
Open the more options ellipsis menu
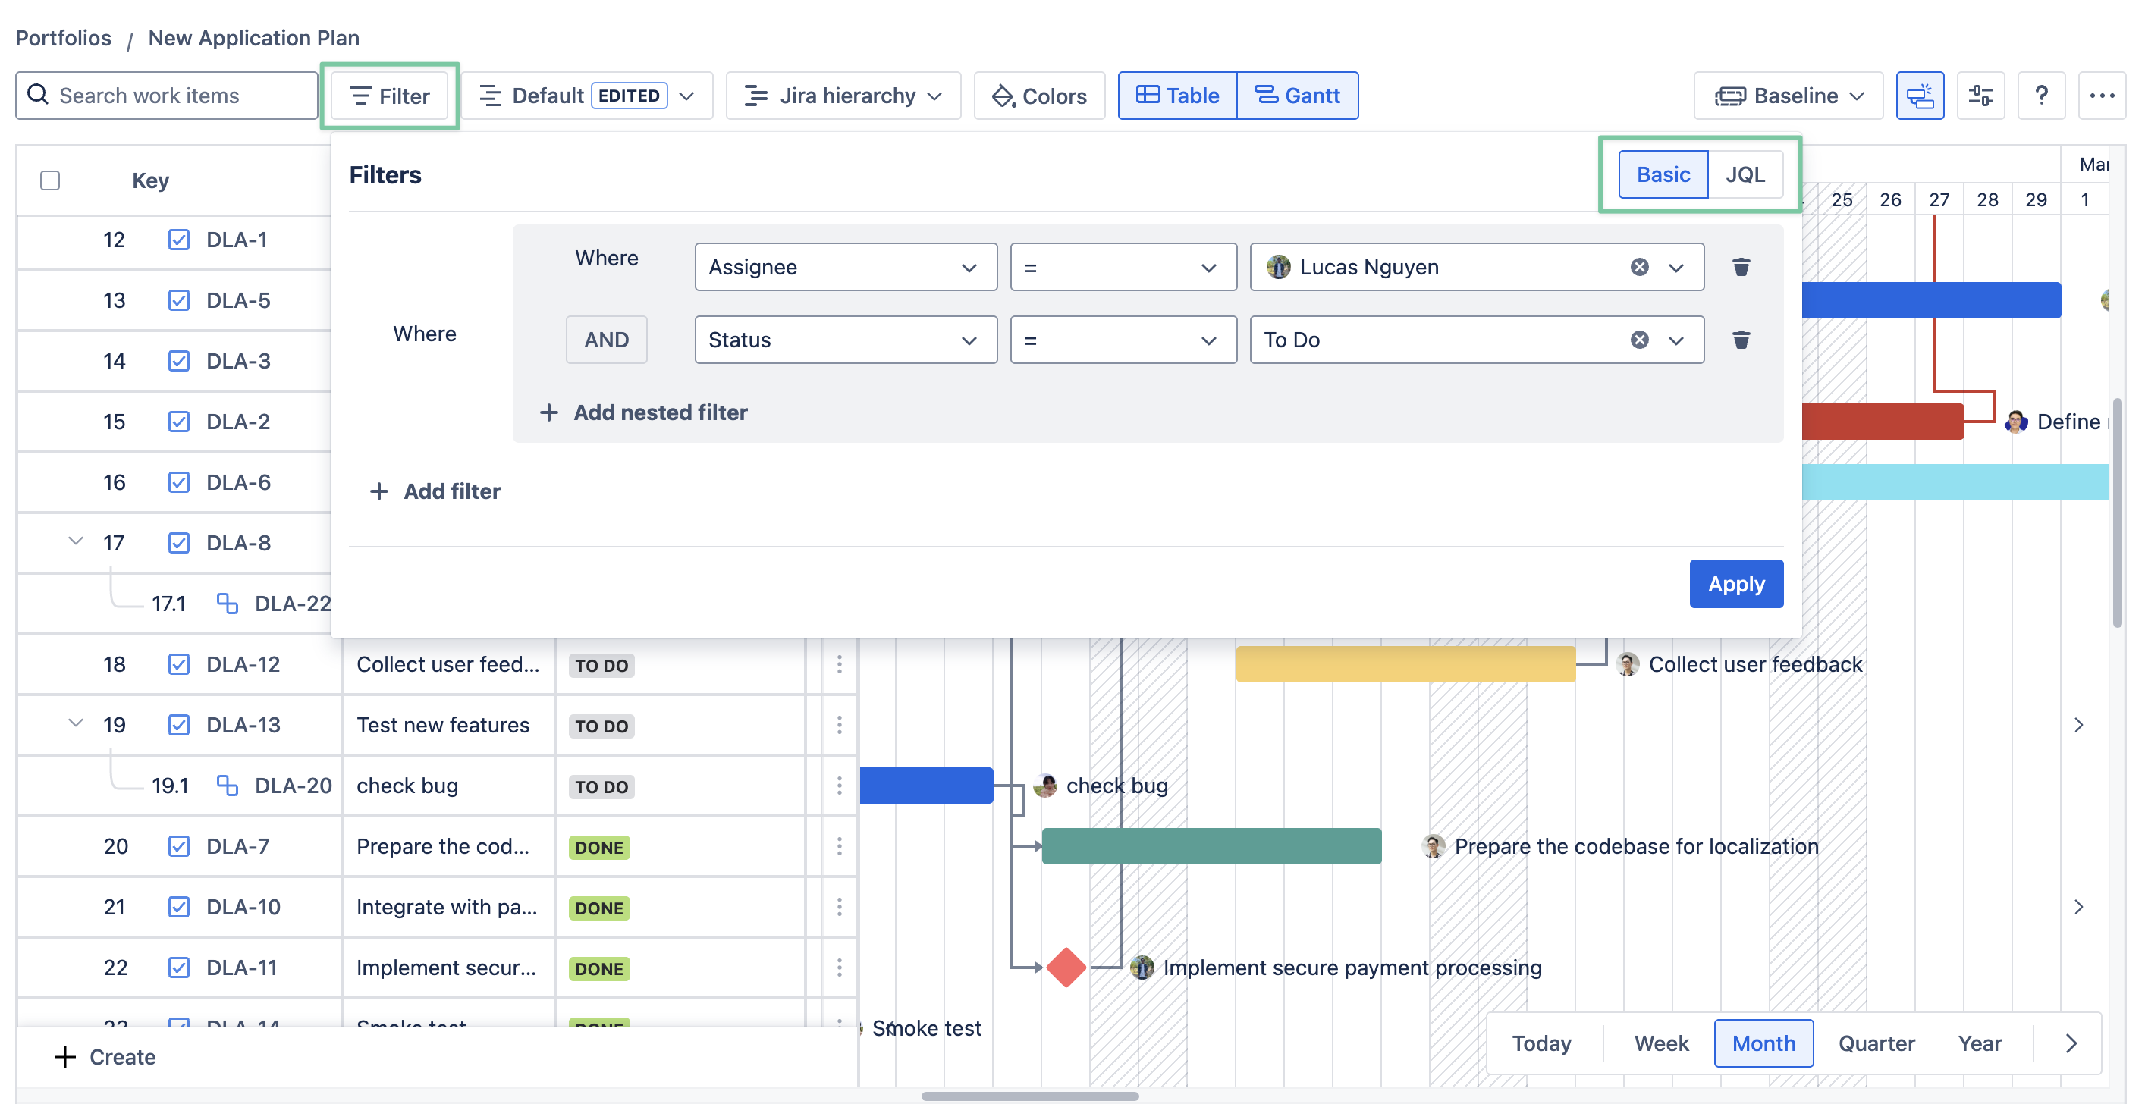(x=2101, y=96)
